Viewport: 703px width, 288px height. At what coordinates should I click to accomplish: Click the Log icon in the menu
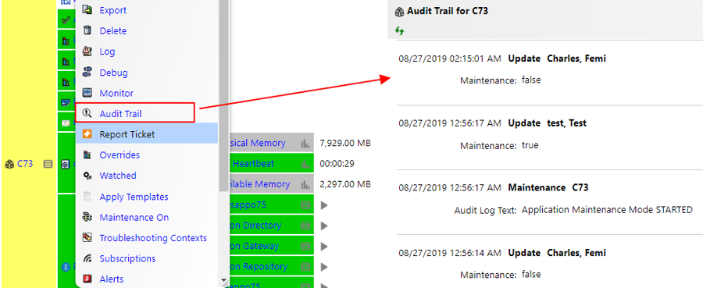87,52
